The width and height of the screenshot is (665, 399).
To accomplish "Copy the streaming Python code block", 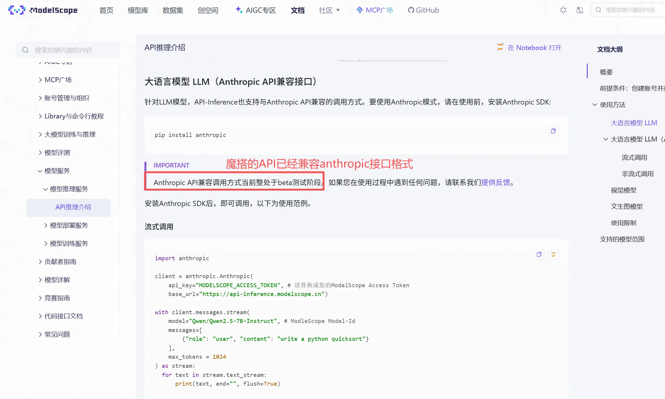I will (539, 254).
